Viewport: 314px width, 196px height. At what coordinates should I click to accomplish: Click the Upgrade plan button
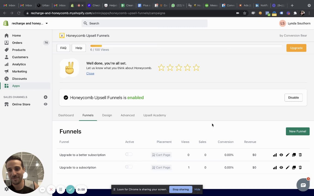coord(296,48)
